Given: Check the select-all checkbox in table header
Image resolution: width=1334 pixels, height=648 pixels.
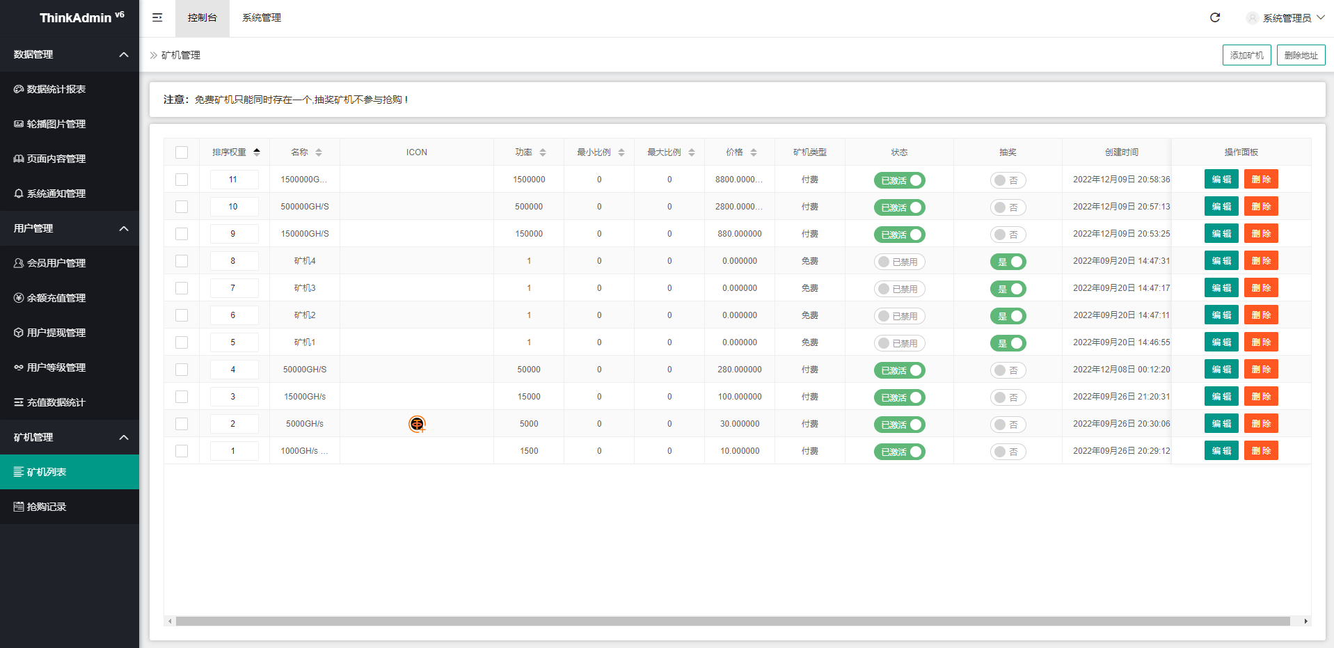Looking at the screenshot, I should click(182, 152).
